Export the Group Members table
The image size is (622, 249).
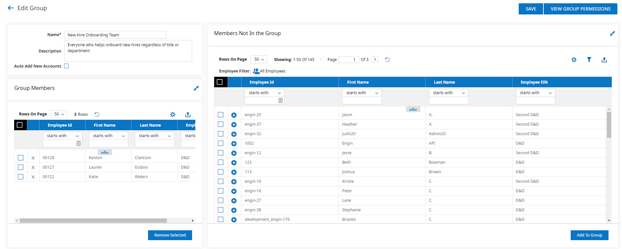pyautogui.click(x=188, y=114)
